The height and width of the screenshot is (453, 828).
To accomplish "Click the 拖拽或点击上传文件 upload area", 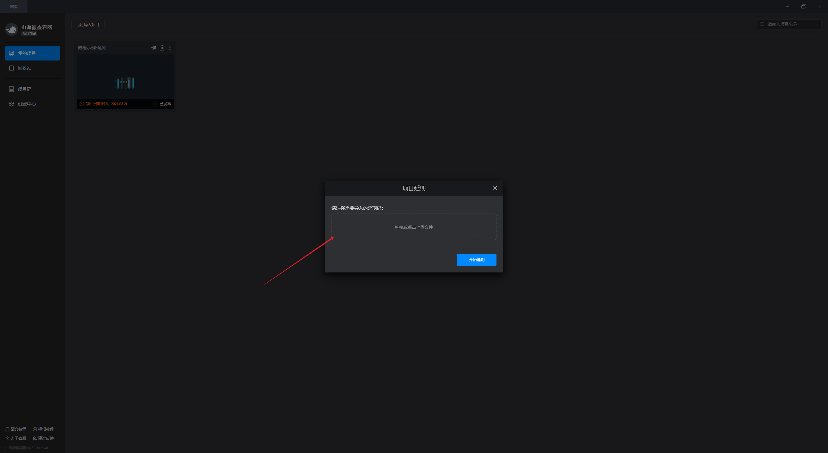I will [414, 227].
